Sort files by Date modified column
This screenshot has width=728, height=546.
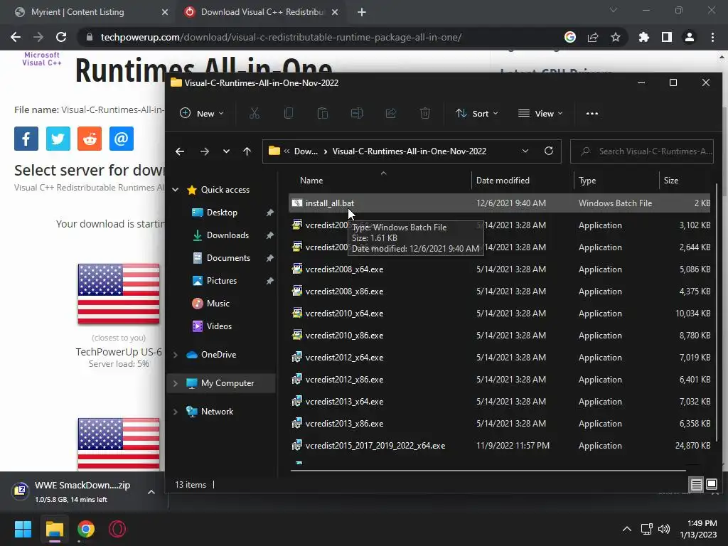coord(523,180)
